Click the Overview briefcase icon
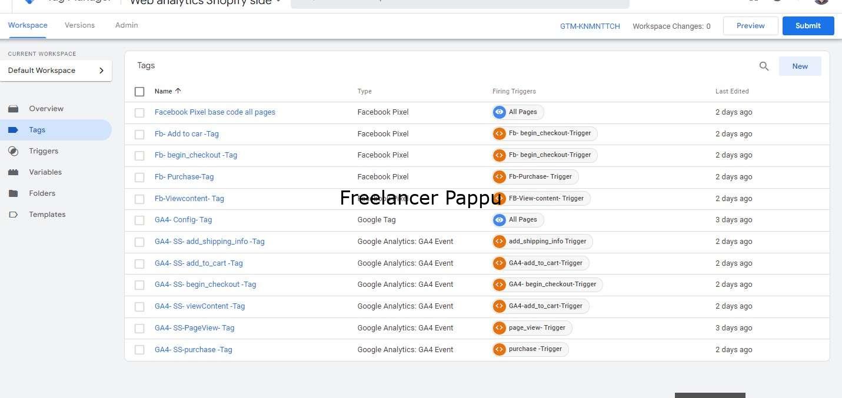Viewport: 842px width, 398px height. [14, 109]
